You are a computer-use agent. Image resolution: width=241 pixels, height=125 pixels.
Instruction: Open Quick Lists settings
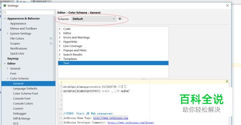point(17,53)
